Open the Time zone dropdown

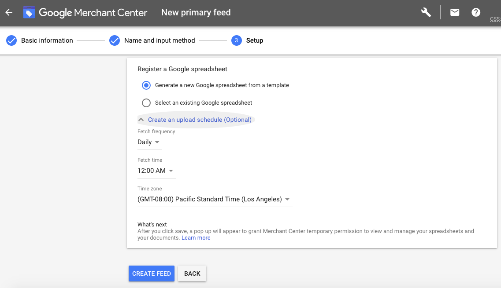214,200
